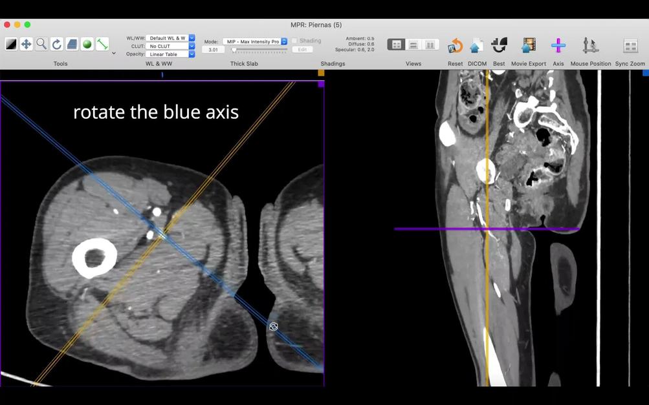Select the Pan tool in Tools group

click(x=25, y=44)
